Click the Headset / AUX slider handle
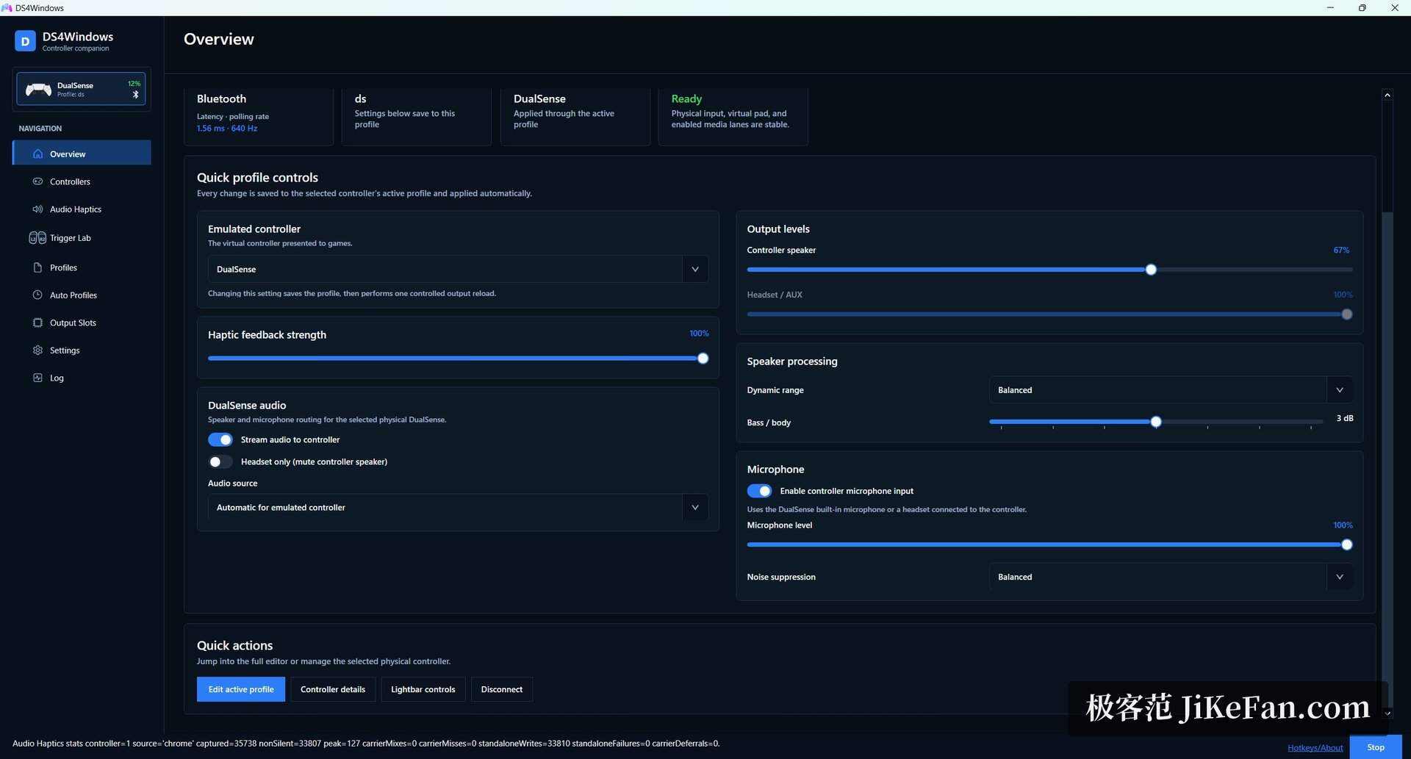Viewport: 1411px width, 759px height. pyautogui.click(x=1347, y=314)
